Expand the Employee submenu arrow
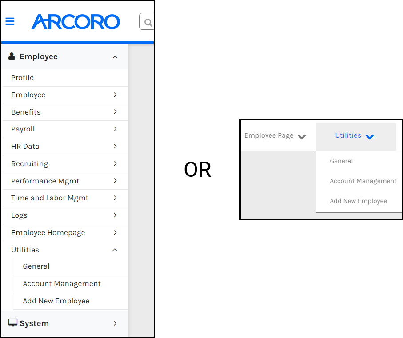 coord(115,95)
